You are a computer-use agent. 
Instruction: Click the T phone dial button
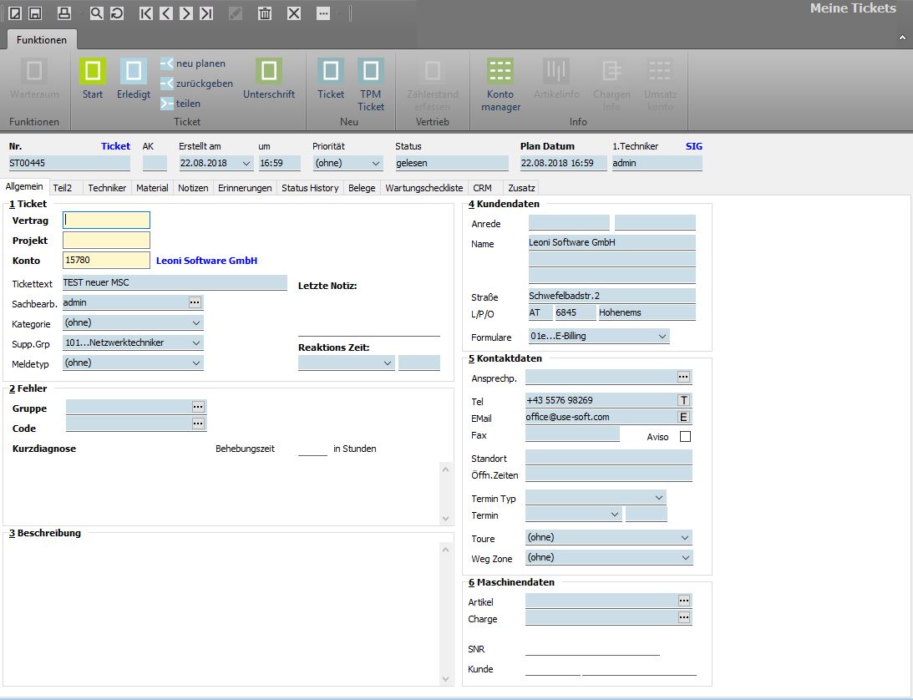coord(684,400)
